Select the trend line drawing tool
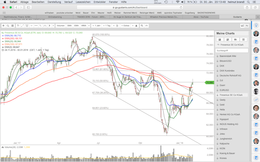260x162 pixels. point(22,26)
